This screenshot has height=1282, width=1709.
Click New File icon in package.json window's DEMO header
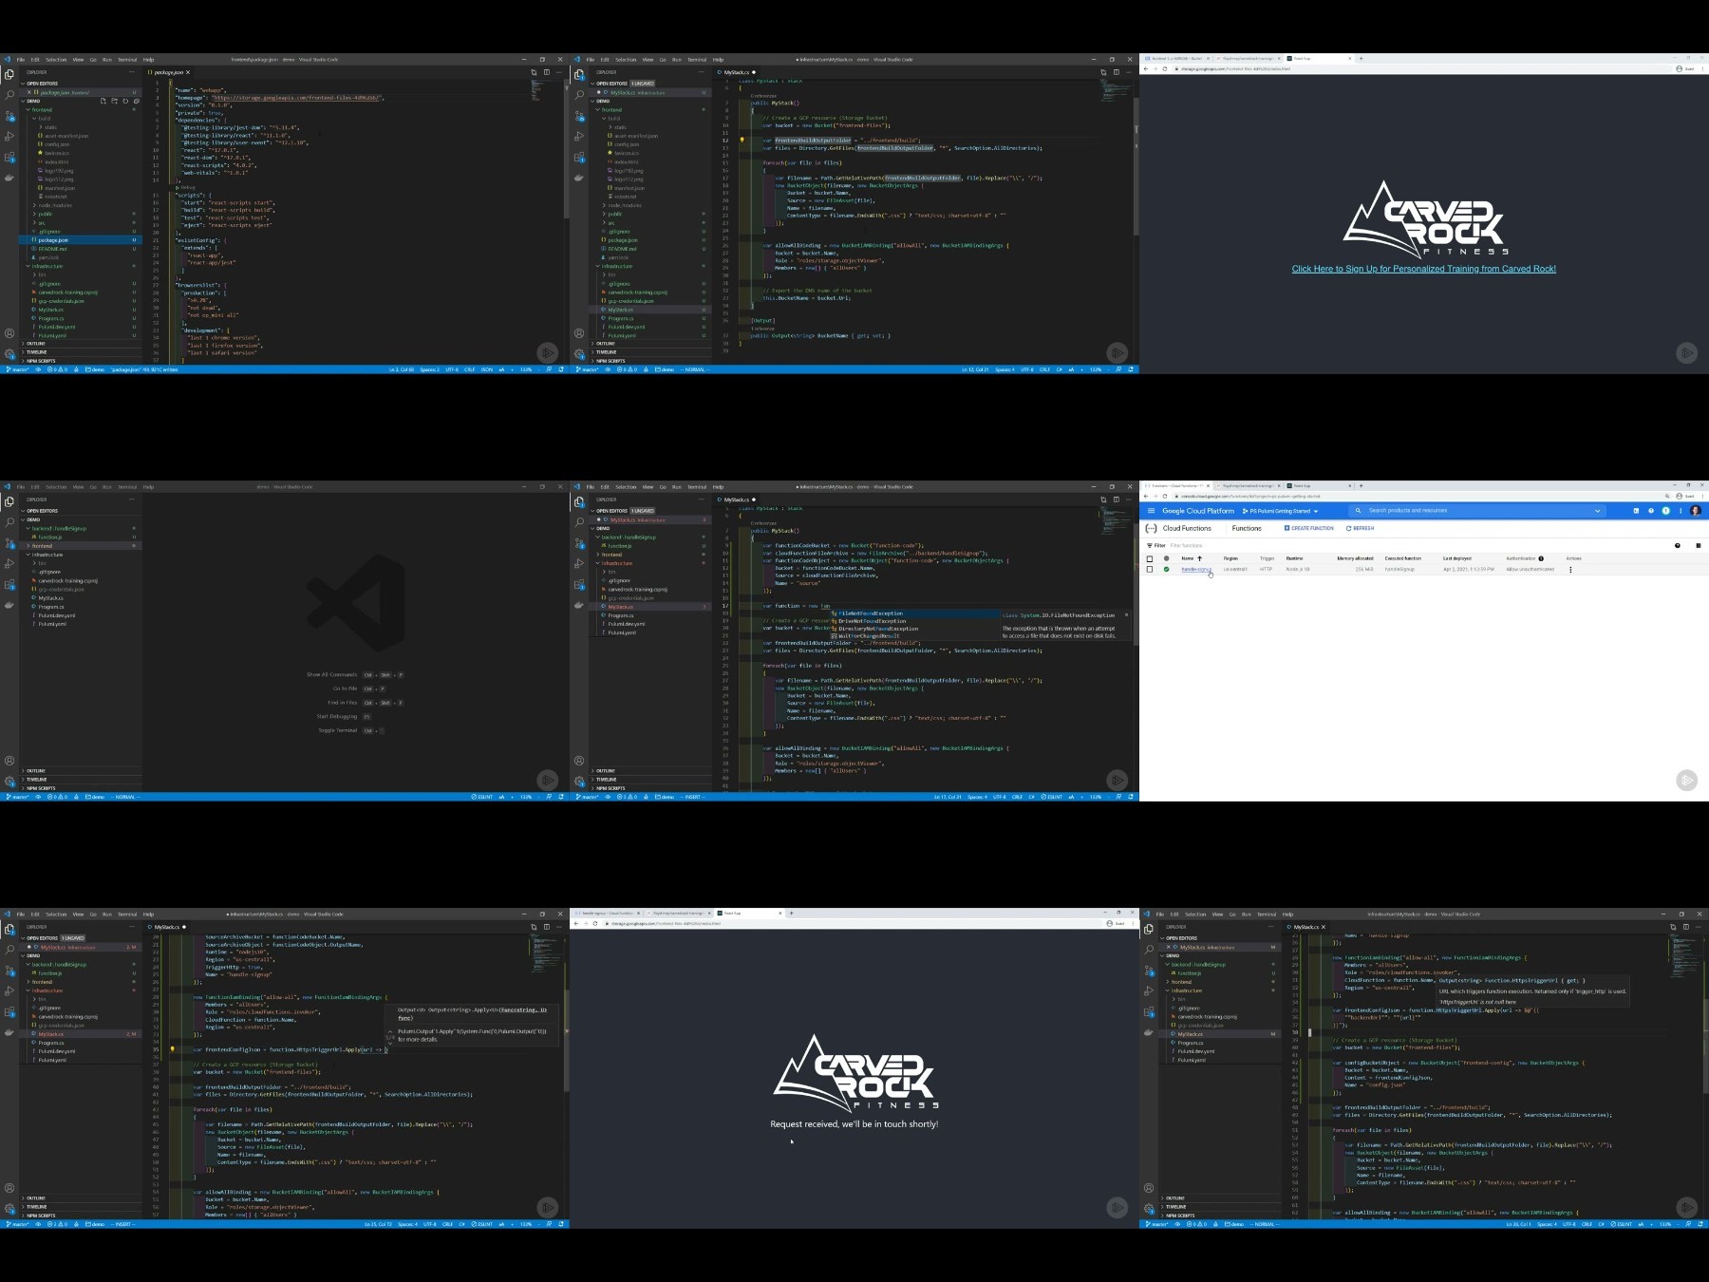point(103,101)
